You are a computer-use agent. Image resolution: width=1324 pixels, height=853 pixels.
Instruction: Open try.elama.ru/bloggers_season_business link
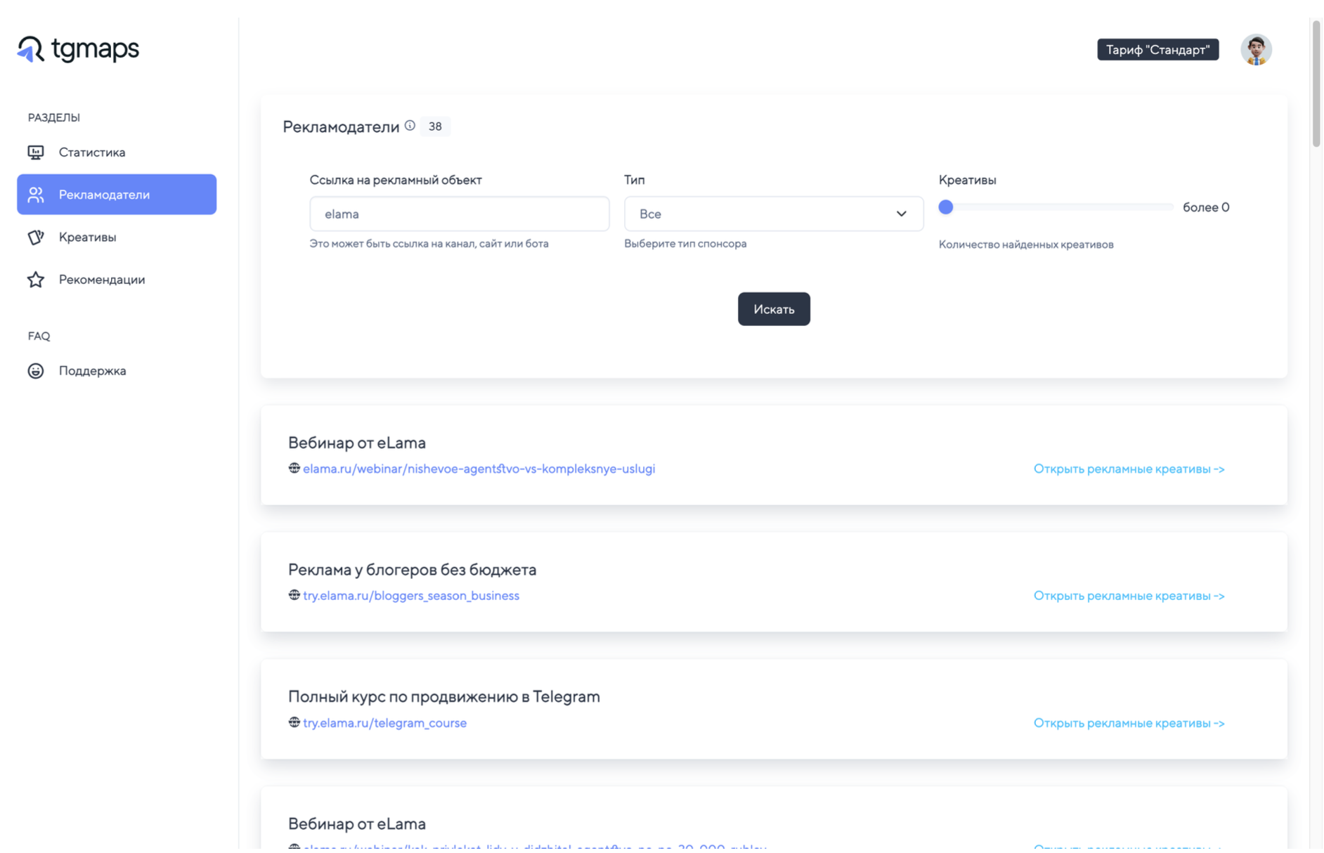point(411,596)
